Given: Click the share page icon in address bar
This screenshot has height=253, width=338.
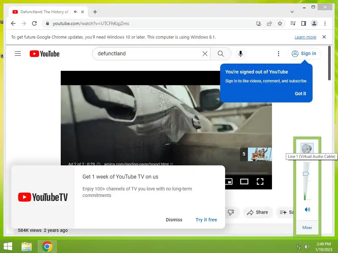Looking at the screenshot, I should (x=269, y=23).
